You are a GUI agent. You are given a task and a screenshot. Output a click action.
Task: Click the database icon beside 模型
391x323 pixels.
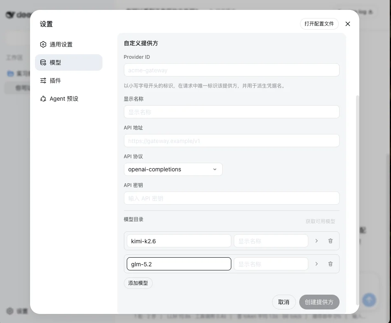tap(43, 62)
